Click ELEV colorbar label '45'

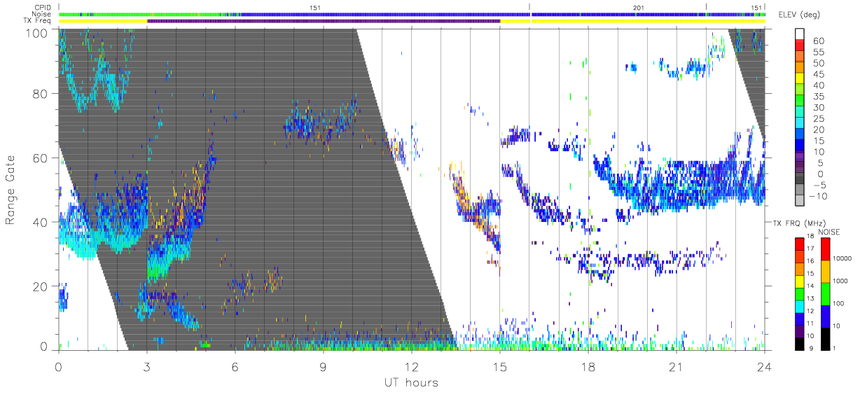(818, 74)
